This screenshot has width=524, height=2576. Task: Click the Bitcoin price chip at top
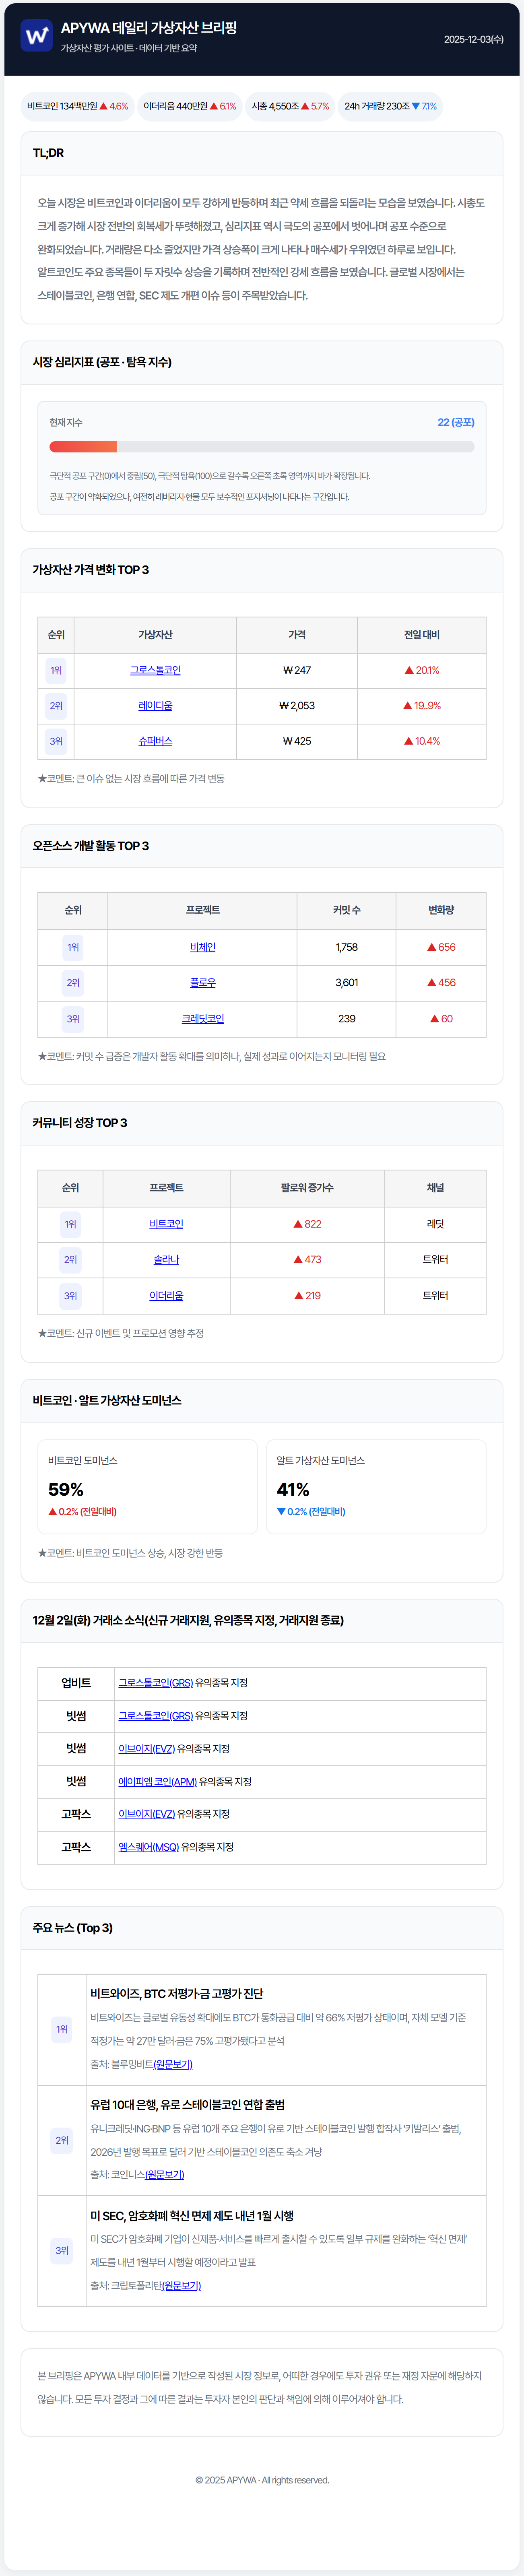(77, 106)
